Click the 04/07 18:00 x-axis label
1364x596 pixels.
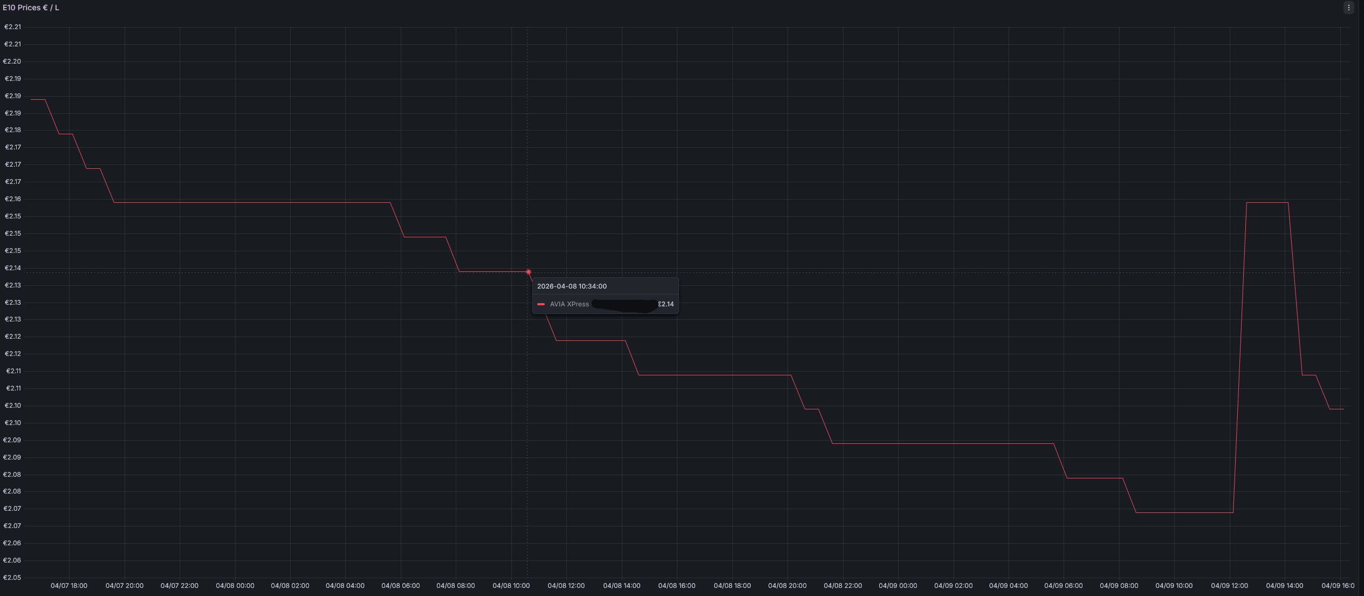68,586
